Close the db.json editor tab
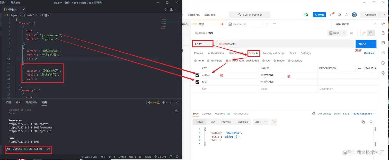Screen dimensions: 389x160 click(x=24, y=9)
